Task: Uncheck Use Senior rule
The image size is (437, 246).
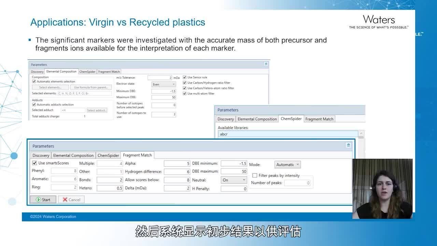Action: [x=185, y=77]
